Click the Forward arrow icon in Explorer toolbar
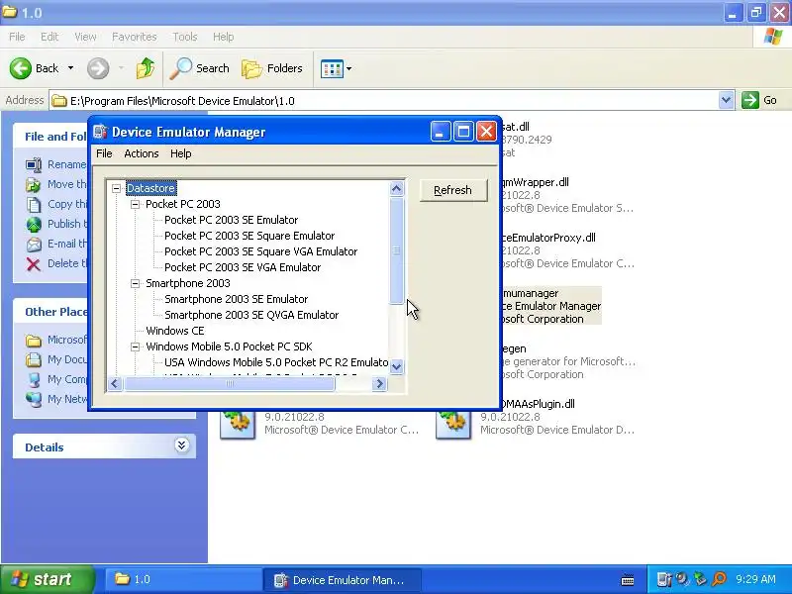Screen dimensions: 792x594 point(98,68)
